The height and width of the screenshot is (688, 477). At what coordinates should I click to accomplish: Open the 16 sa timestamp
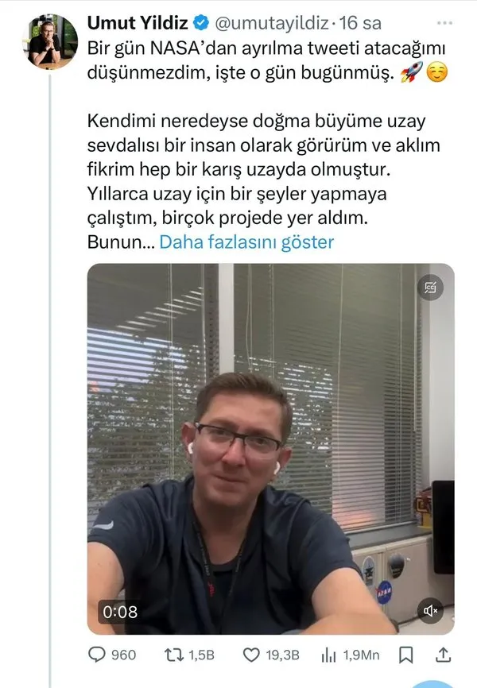point(360,23)
